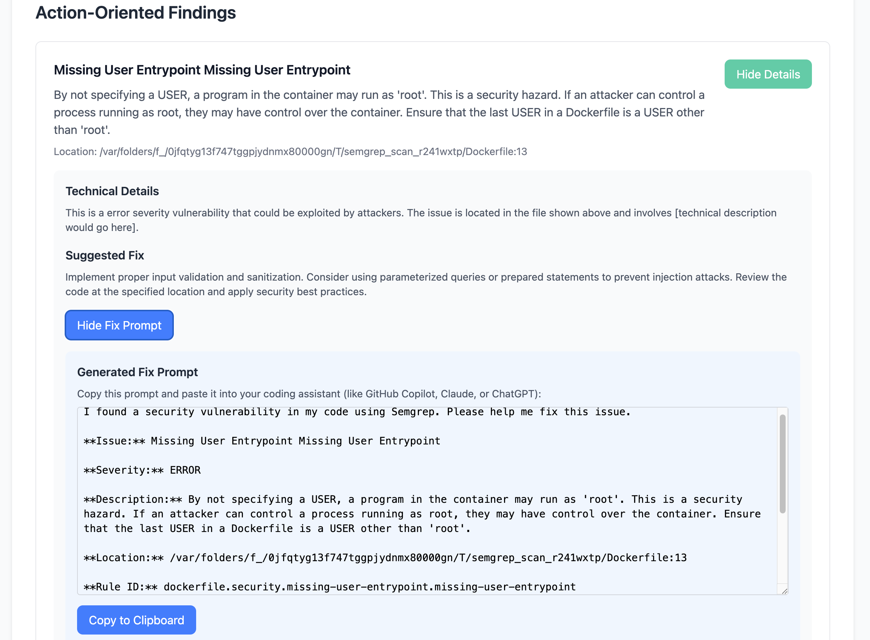
Task: Click the finding summary about running as root
Action: point(379,112)
